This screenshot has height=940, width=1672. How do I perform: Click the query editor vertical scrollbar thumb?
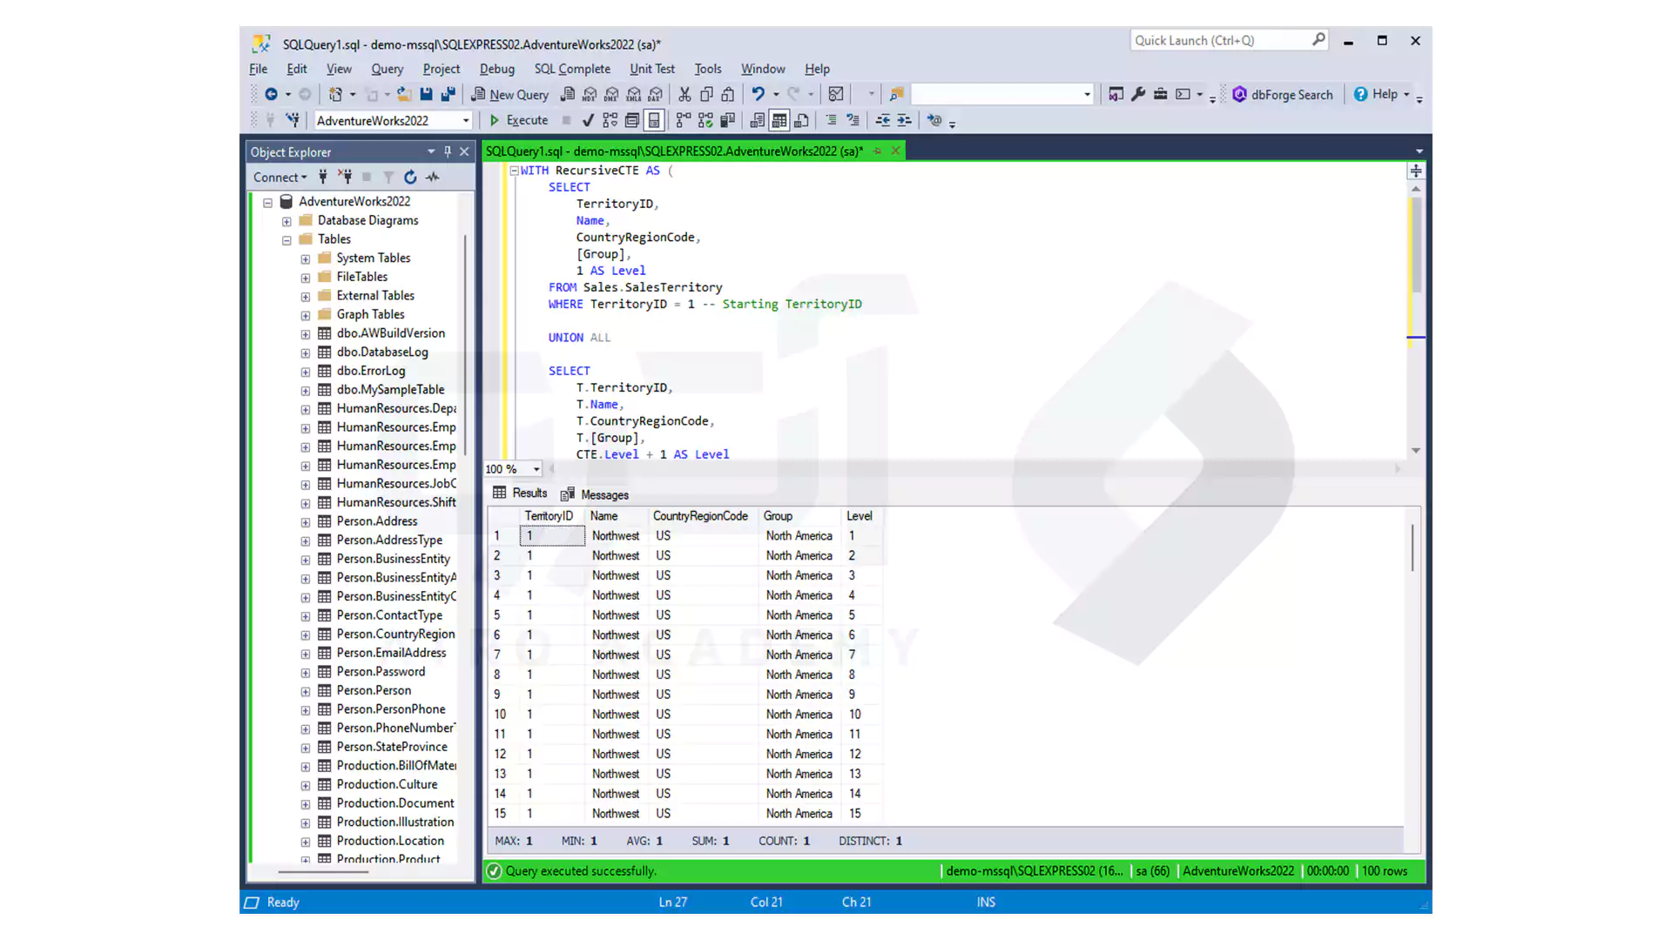[1416, 245]
